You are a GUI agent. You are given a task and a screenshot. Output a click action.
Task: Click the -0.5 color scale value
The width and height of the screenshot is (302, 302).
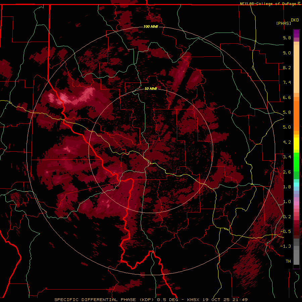(286, 232)
